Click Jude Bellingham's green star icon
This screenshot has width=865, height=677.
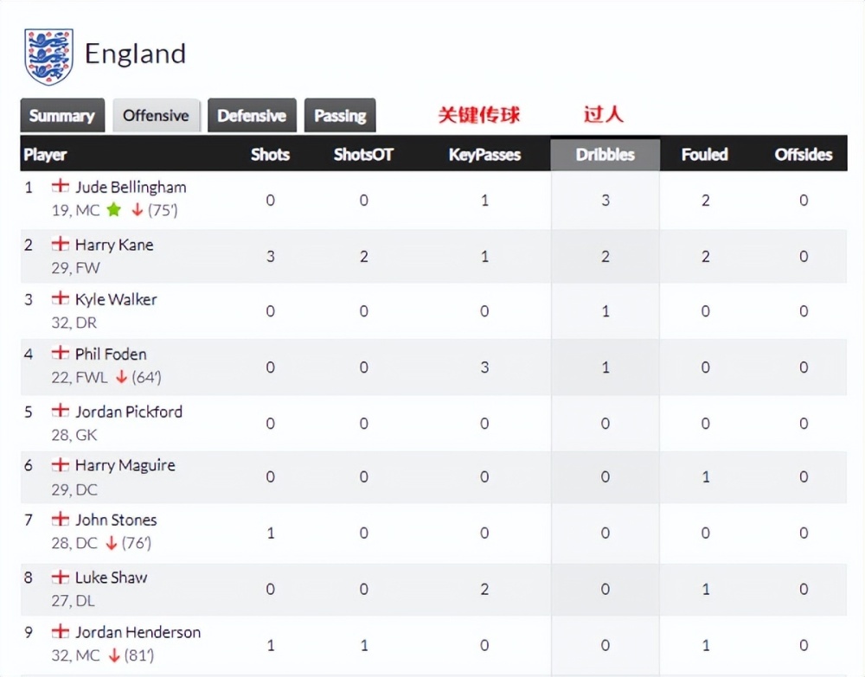113,209
